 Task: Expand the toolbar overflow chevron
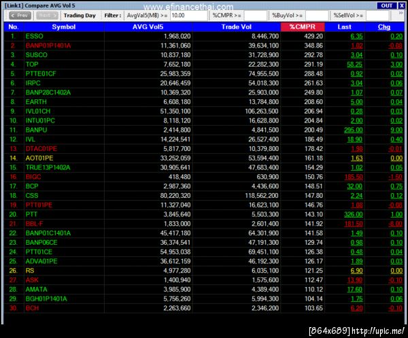pyautogui.click(x=401, y=13)
